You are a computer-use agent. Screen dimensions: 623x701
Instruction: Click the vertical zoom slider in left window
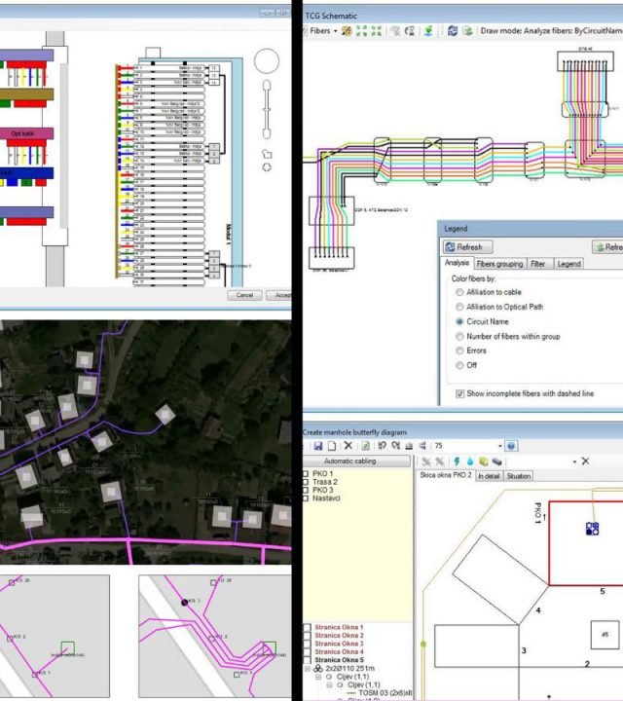coord(267,109)
